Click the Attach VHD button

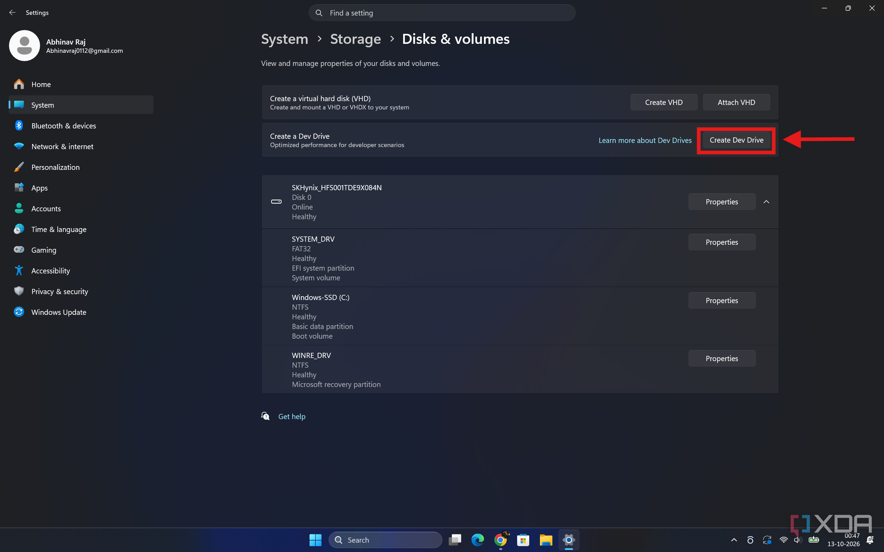736,102
